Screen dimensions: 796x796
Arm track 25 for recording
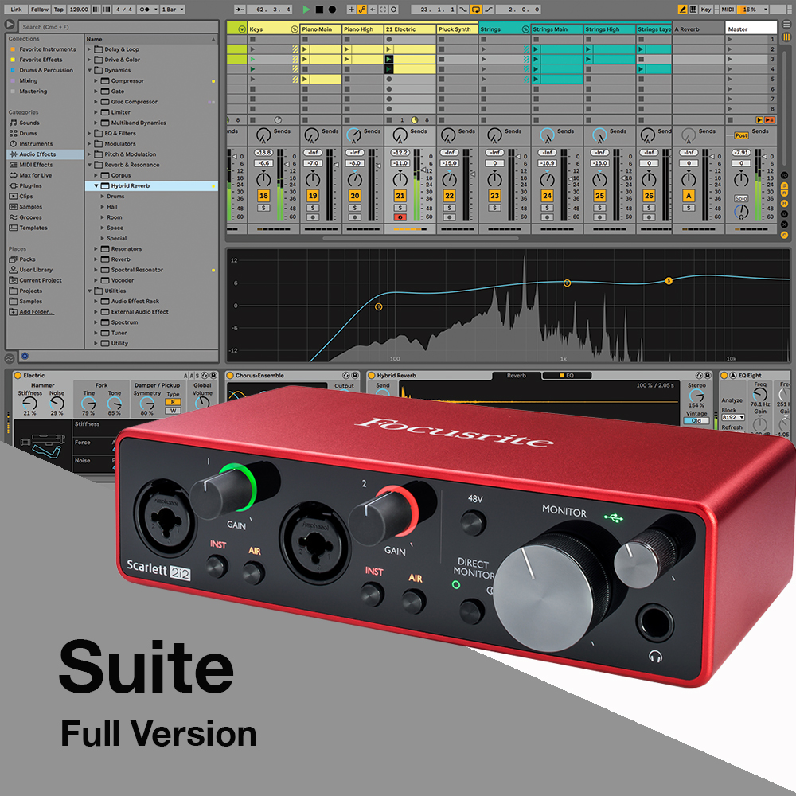click(599, 217)
